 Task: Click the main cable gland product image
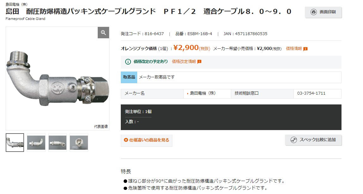click(58, 79)
